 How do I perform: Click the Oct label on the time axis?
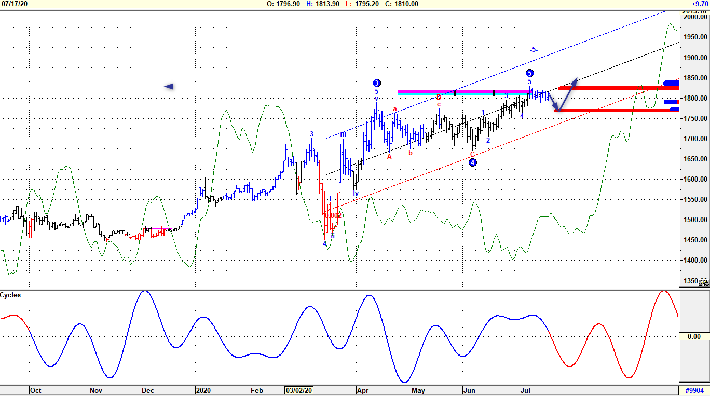35,390
